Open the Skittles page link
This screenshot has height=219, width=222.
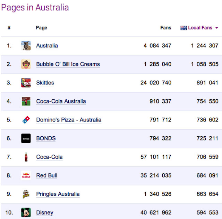[x=45, y=83]
